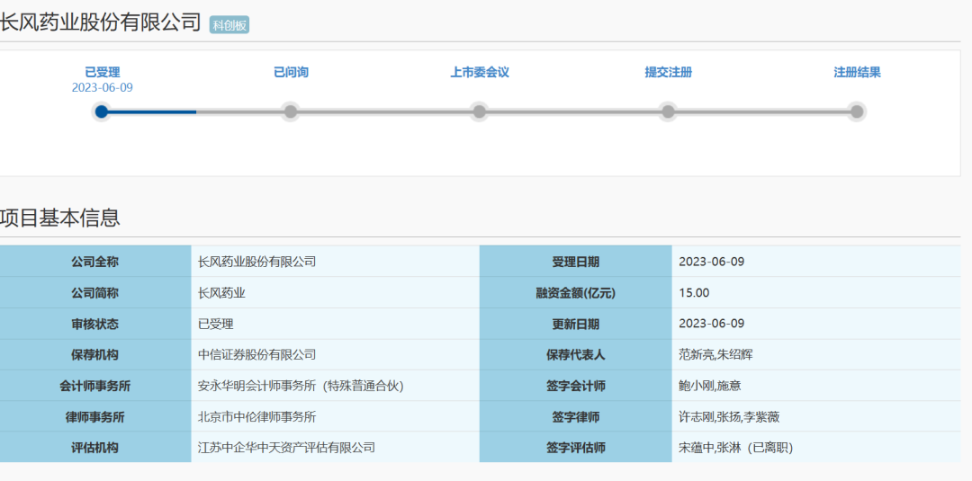Click the grey 已问询 progress node
The width and height of the screenshot is (972, 481).
[290, 112]
